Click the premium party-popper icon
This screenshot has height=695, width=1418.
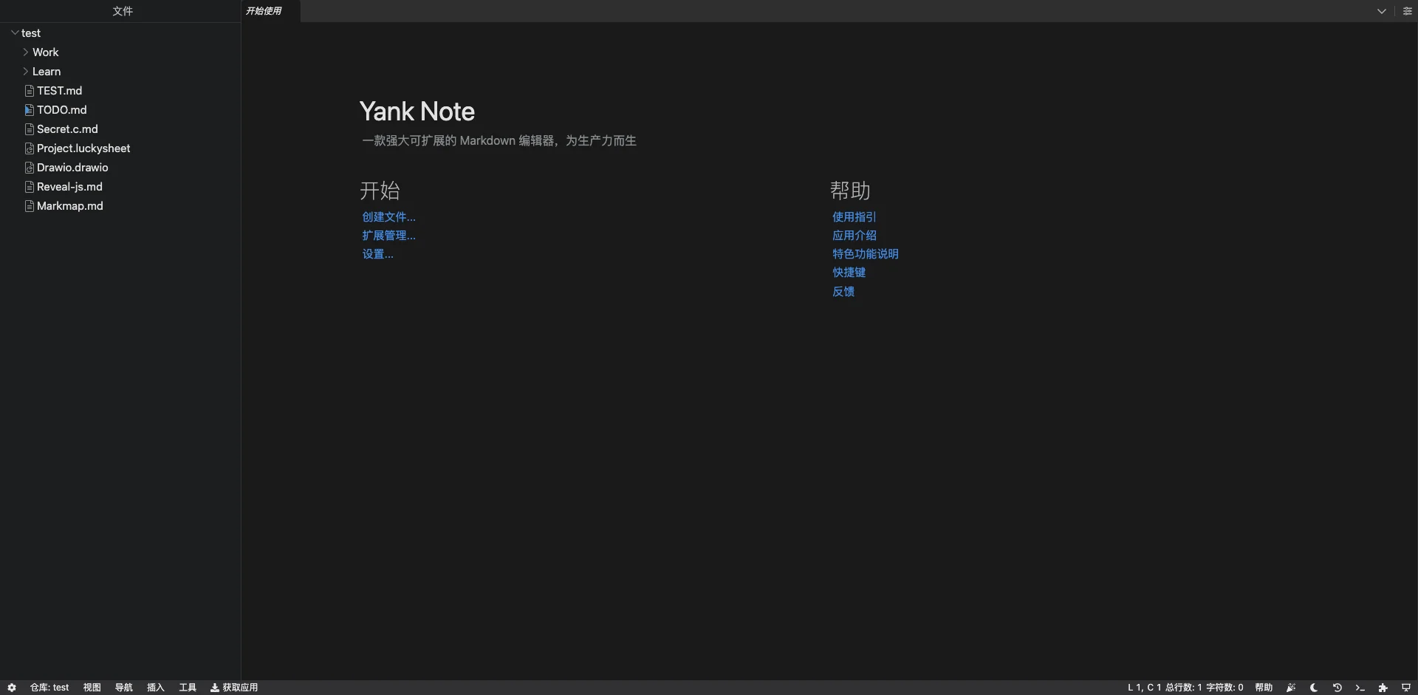tap(1291, 688)
